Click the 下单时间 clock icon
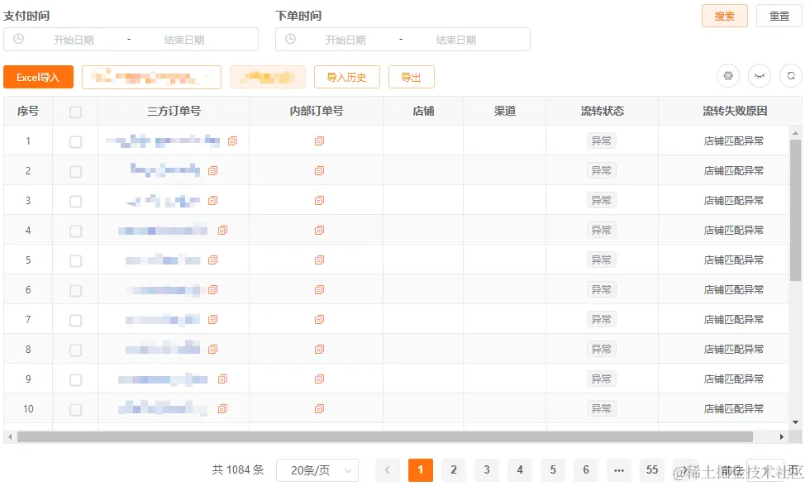The image size is (810, 486). 290,39
